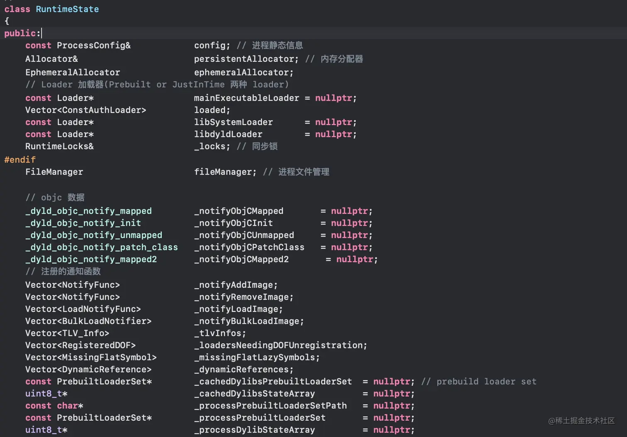Click the '_missingFlatLazySymbols;' member
The width and height of the screenshot is (627, 437).
257,357
